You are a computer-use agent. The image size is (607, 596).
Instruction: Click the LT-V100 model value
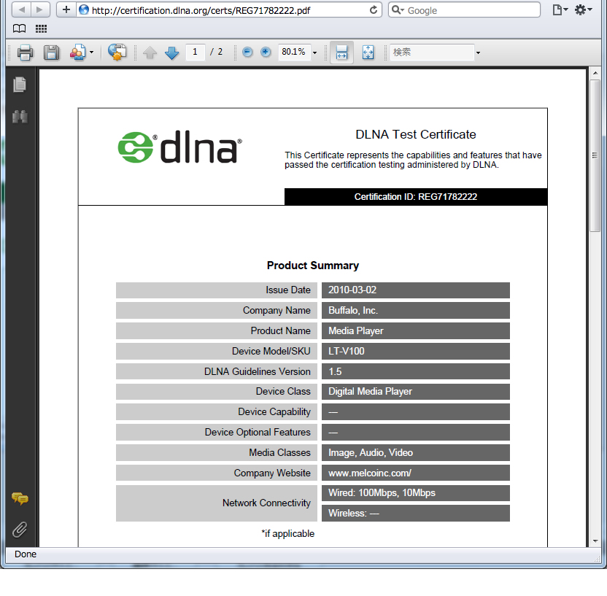[347, 351]
